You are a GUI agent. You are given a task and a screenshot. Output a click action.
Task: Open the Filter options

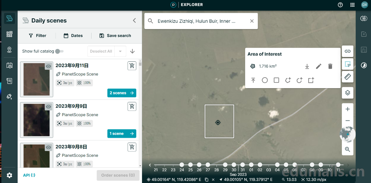pos(37,36)
